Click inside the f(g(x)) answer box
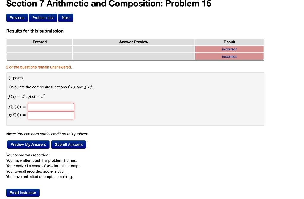This screenshot has height=199, width=304. click(50, 107)
